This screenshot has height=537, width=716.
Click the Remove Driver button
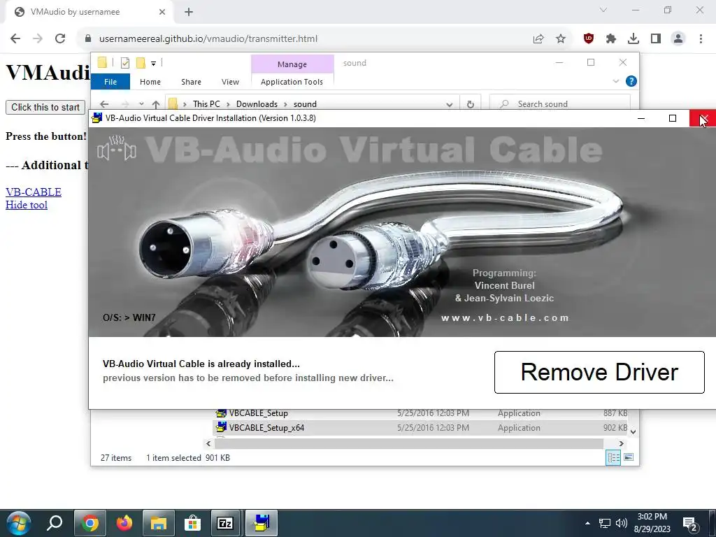pos(599,372)
